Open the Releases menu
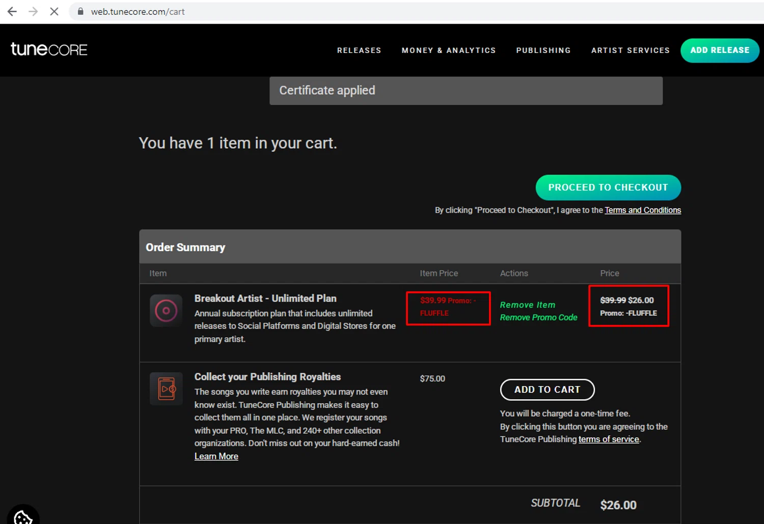Screen dimensions: 764x524 [359, 50]
